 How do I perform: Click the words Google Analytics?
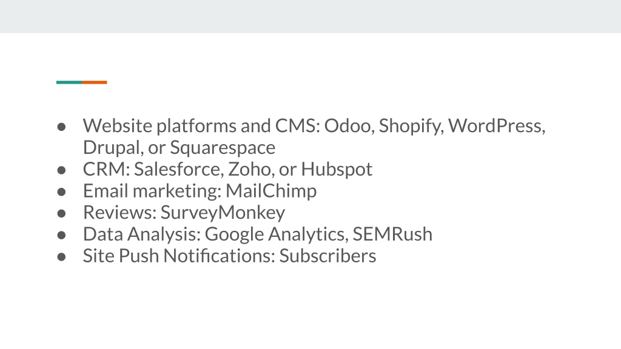[276, 234]
